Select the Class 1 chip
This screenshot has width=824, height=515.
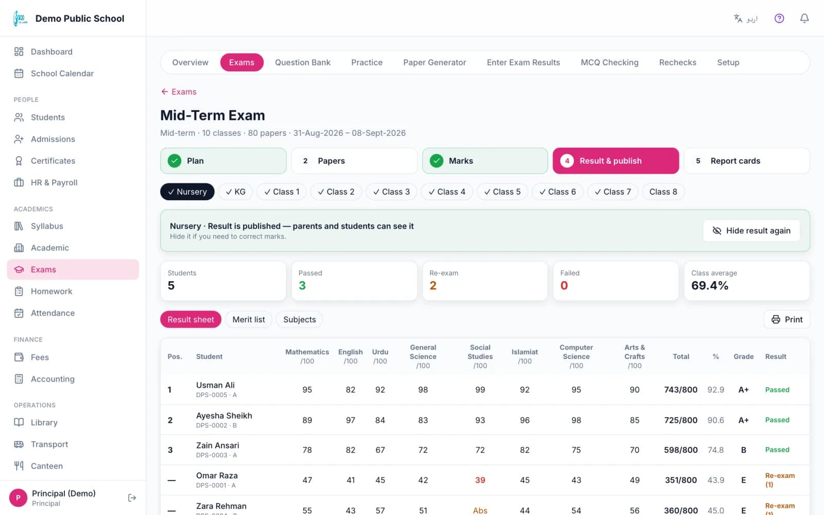point(282,192)
